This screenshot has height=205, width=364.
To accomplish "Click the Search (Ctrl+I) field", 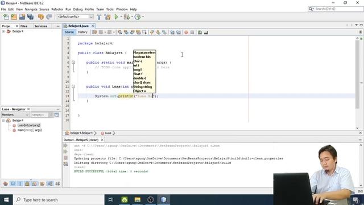I will pos(339,9).
